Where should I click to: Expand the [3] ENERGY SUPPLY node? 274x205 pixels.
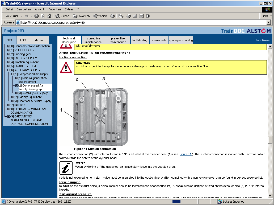click(x=9, y=58)
